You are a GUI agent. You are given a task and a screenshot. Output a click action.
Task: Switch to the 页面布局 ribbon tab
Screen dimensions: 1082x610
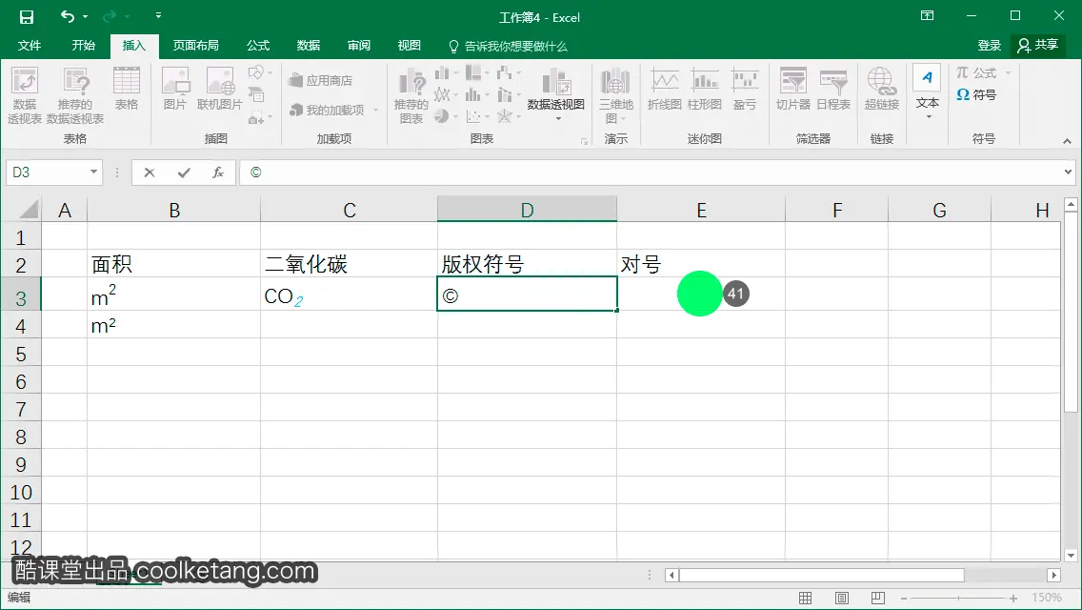tap(195, 46)
